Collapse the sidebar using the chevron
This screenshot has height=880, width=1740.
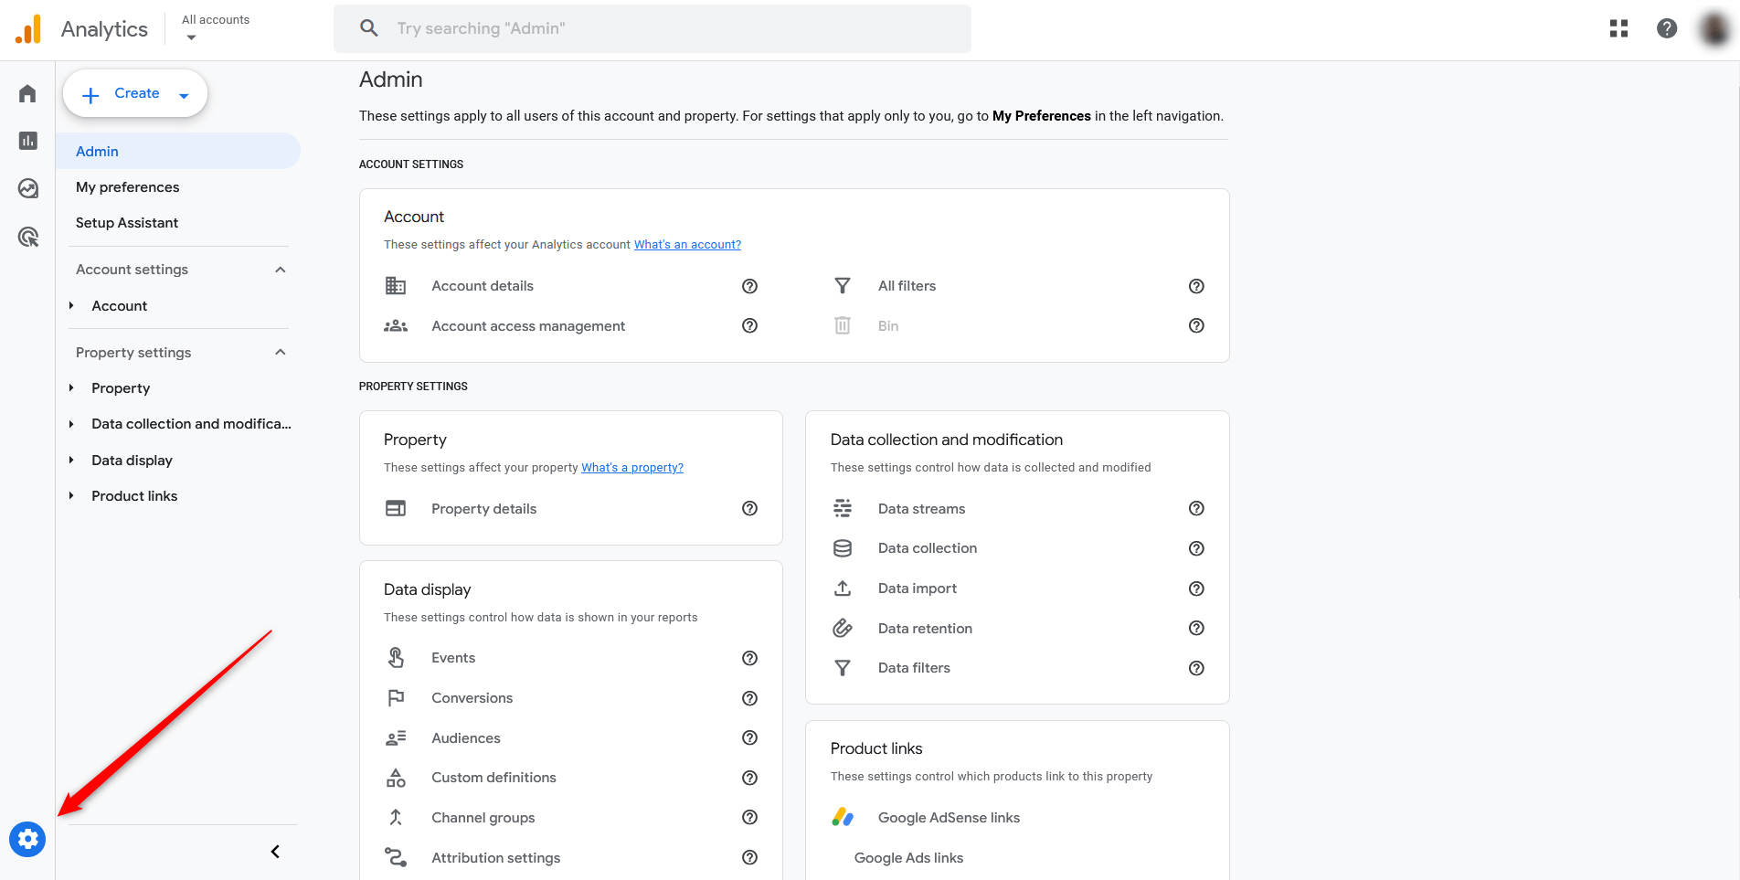click(x=274, y=851)
